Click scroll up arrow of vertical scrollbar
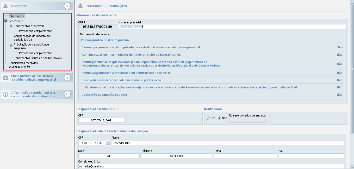Screen dimensions: 354x169 (x=352, y=2)
